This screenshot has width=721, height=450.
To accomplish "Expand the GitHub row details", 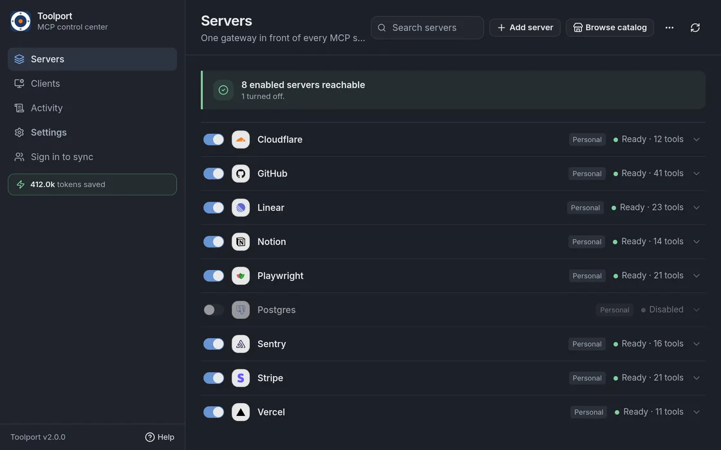I will click(696, 174).
